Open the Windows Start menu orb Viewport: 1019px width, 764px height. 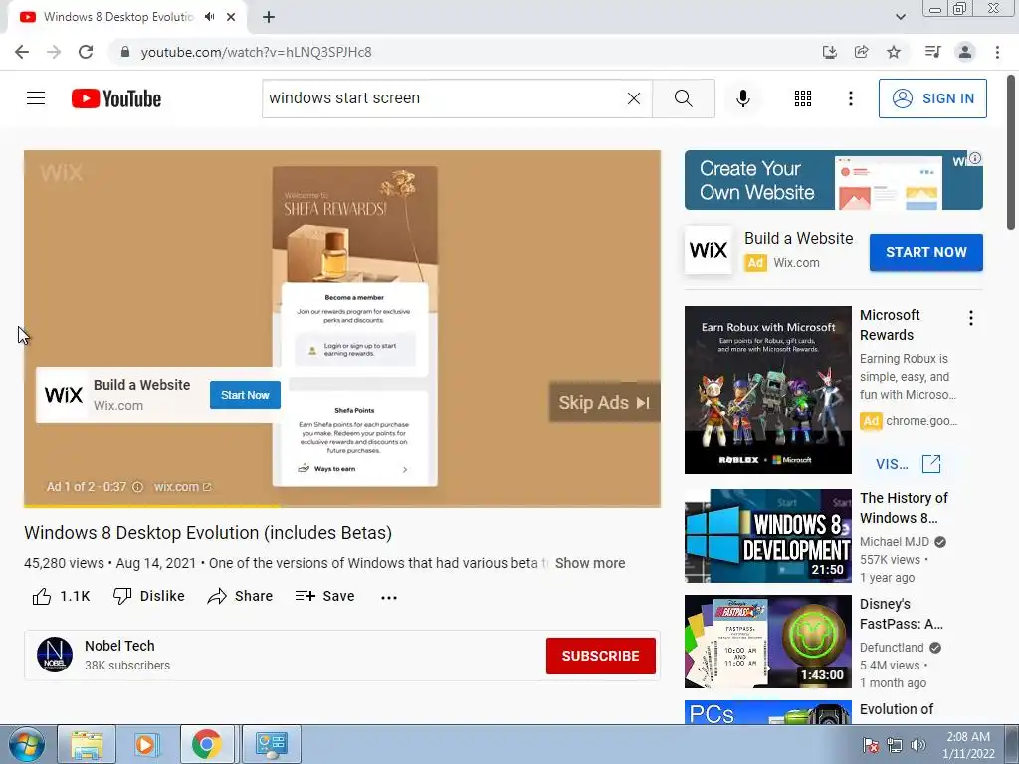[26, 744]
